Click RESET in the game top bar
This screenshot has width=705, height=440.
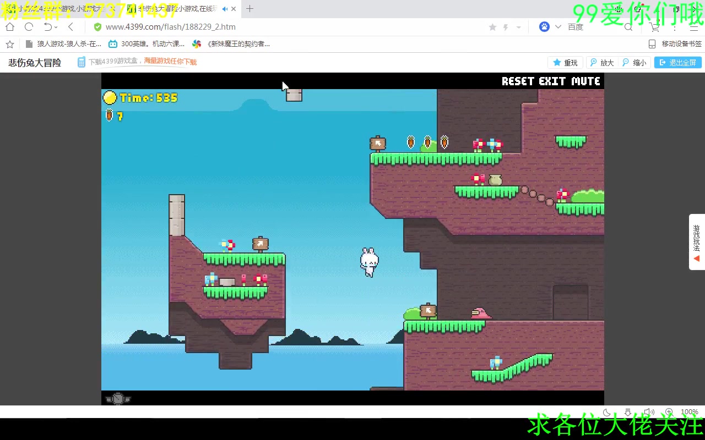518,81
